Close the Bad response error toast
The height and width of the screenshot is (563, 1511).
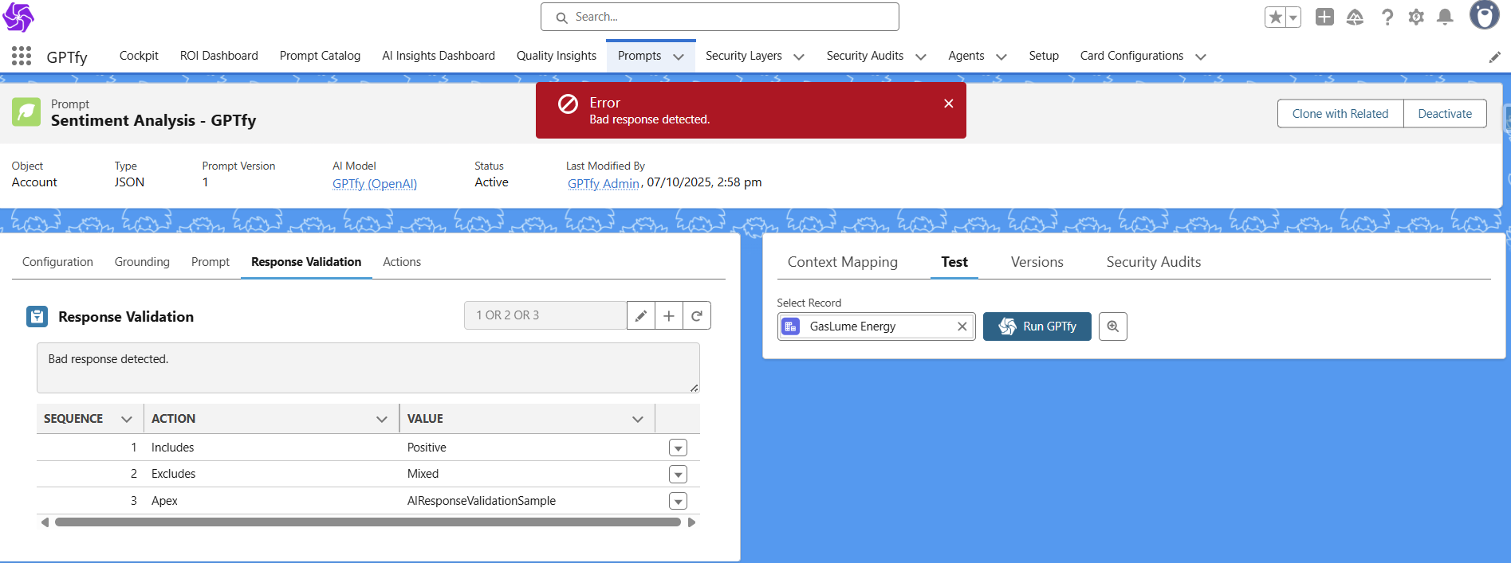pos(948,104)
